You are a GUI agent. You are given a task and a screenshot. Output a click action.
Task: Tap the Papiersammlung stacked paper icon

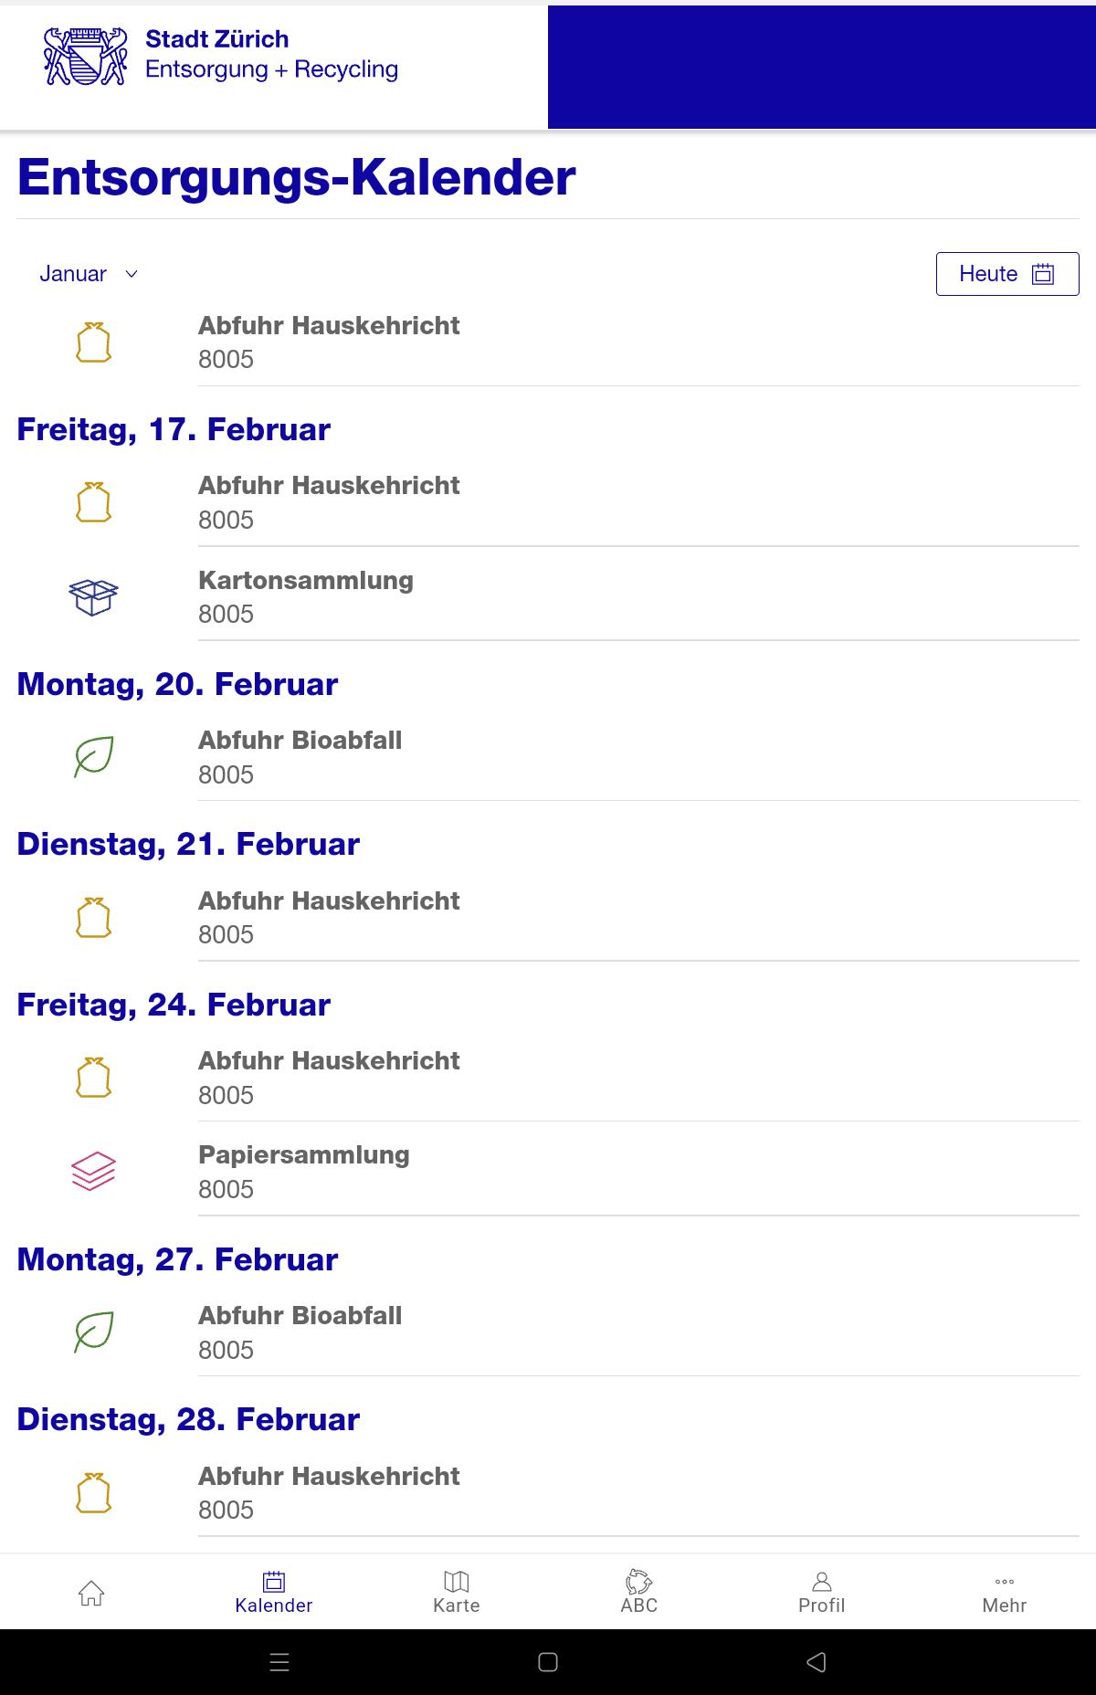pyautogui.click(x=93, y=1172)
